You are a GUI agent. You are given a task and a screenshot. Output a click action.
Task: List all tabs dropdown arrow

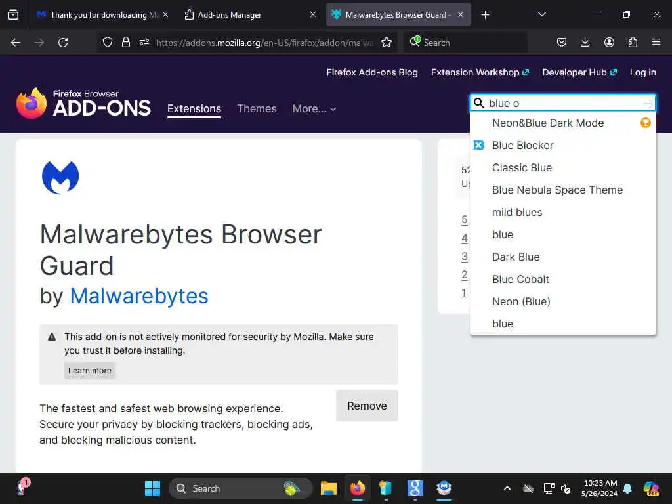tap(541, 15)
